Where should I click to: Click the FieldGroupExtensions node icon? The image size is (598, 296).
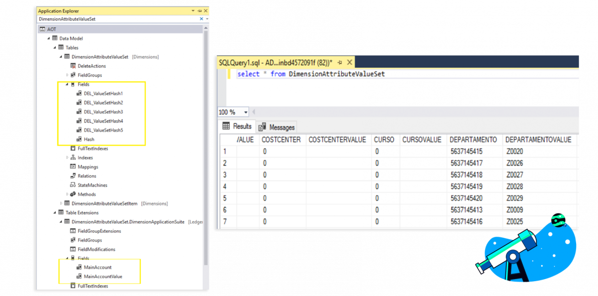pos(73,231)
